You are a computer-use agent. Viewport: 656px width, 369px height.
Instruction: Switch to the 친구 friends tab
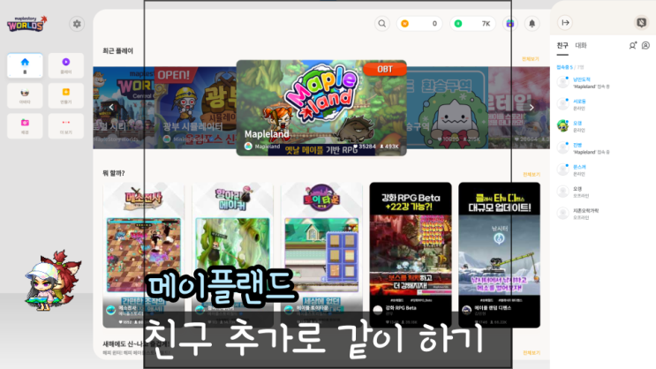click(x=562, y=45)
